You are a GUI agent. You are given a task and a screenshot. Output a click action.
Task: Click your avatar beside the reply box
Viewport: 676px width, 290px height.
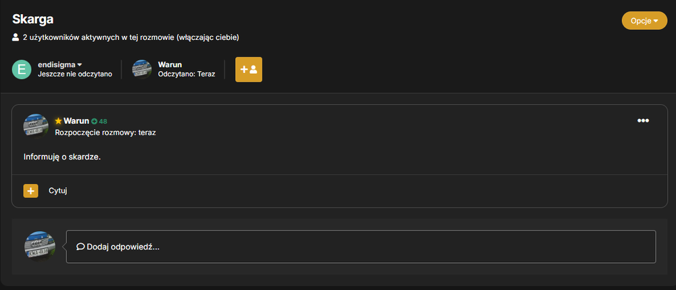coord(40,246)
